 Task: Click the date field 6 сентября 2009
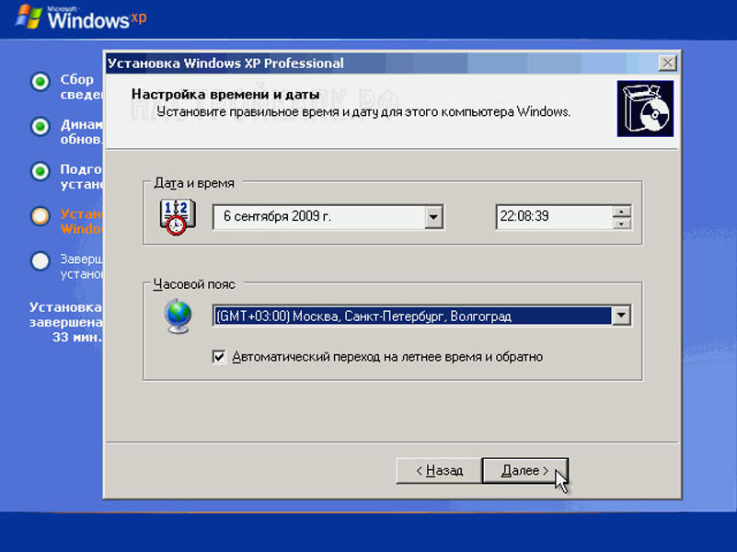(318, 217)
